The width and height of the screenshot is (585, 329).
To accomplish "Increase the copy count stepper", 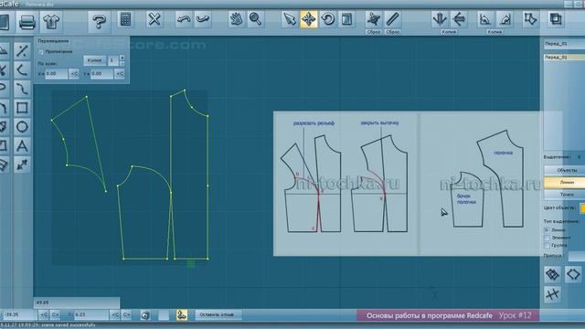I will click(122, 58).
